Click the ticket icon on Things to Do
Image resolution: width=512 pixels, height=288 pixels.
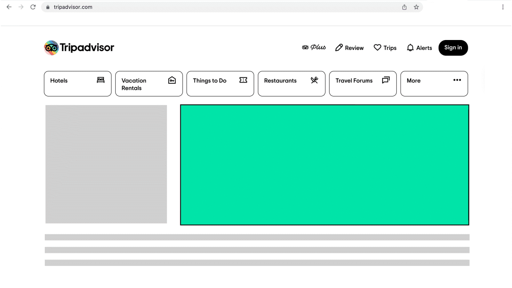tap(243, 80)
